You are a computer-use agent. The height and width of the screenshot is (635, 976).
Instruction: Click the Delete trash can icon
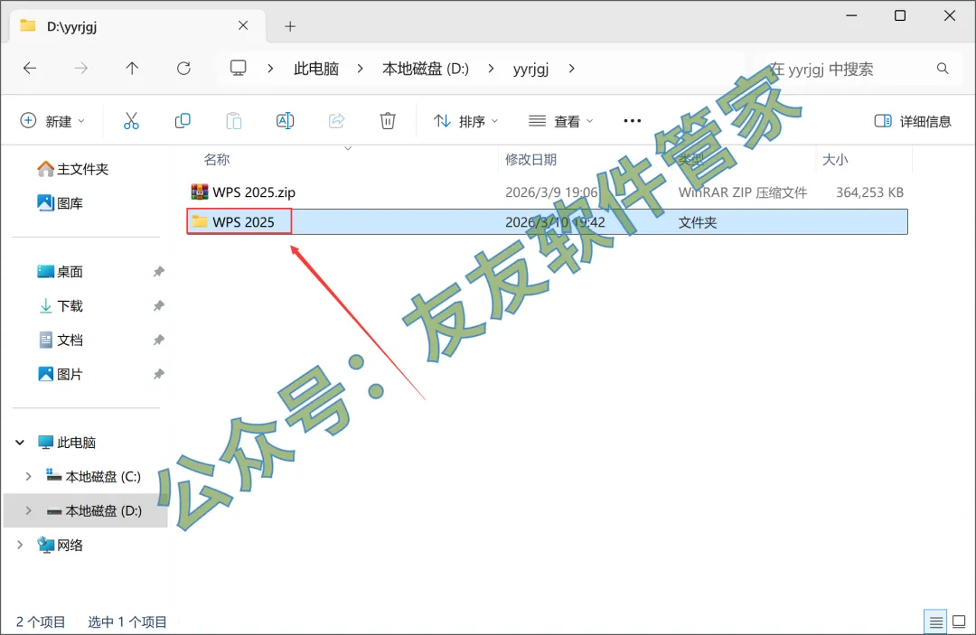[x=388, y=121]
